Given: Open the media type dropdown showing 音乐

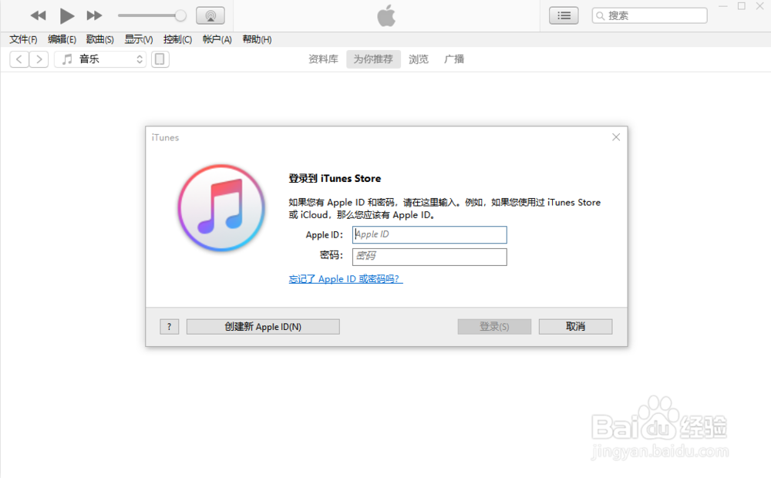Looking at the screenshot, I should click(100, 59).
